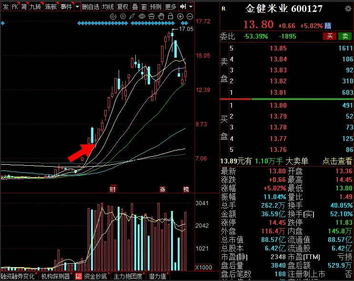Click 点击查看 to view large orders
The image size is (354, 281).
337,161
